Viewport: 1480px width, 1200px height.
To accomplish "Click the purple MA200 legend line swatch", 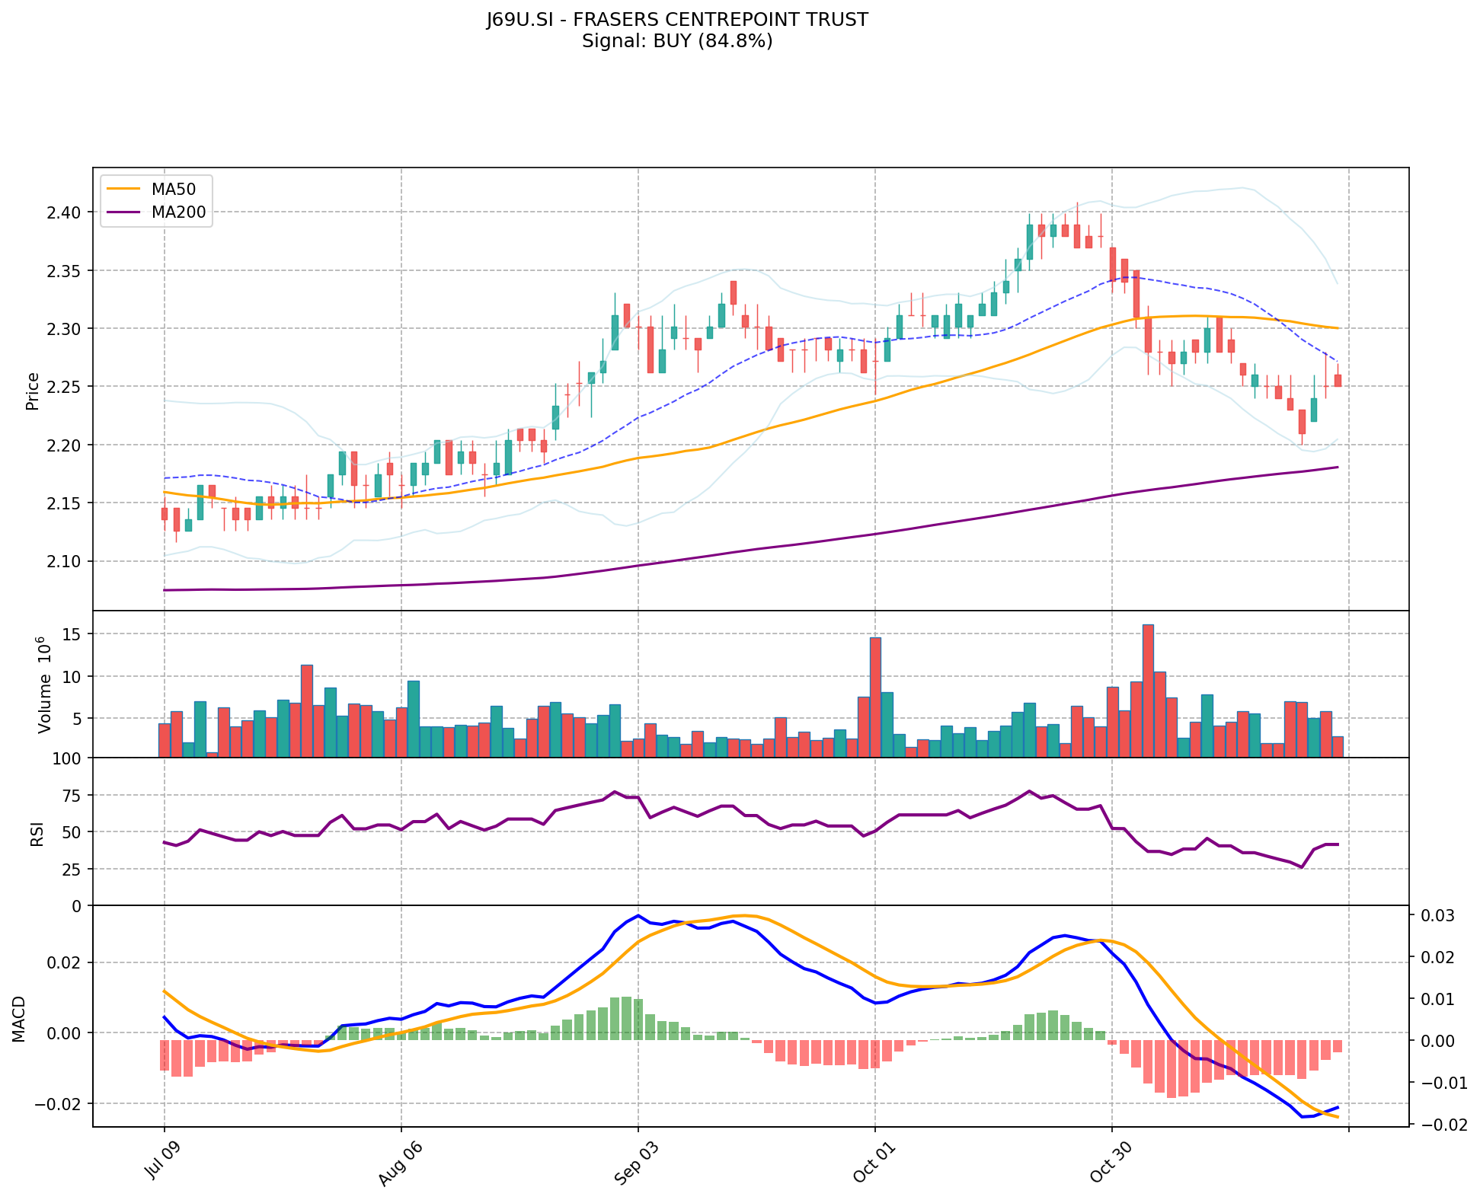I will (123, 212).
